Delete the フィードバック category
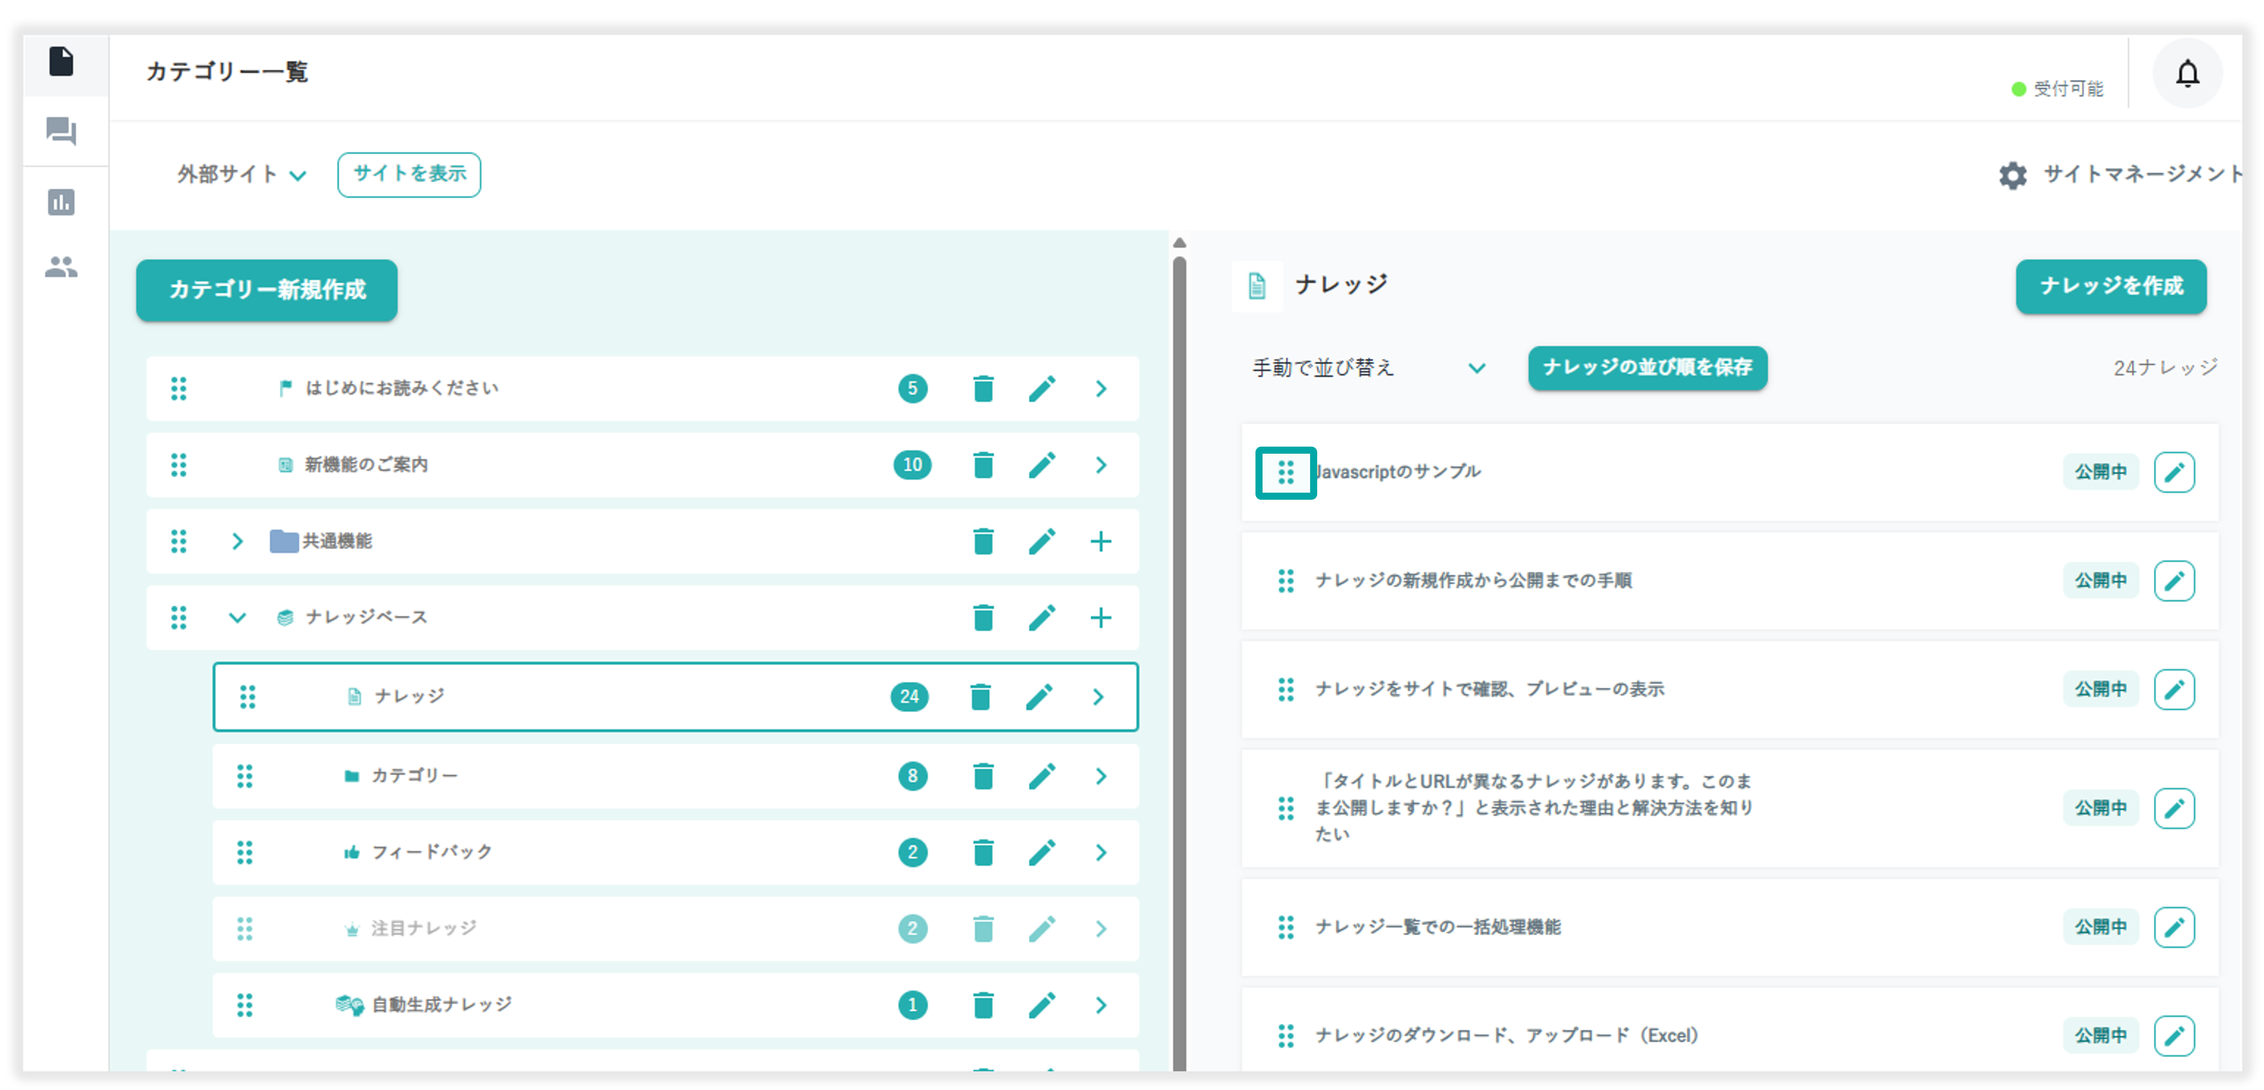Viewport: 2264px width, 1090px height. [983, 852]
